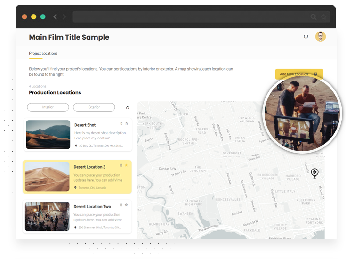Click the circular film crew photo
Viewport: 346px width, 259px height.
pyautogui.click(x=302, y=114)
